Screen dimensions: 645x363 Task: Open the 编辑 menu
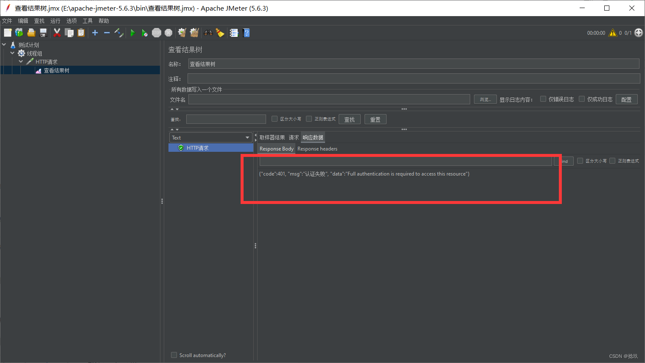(23, 21)
